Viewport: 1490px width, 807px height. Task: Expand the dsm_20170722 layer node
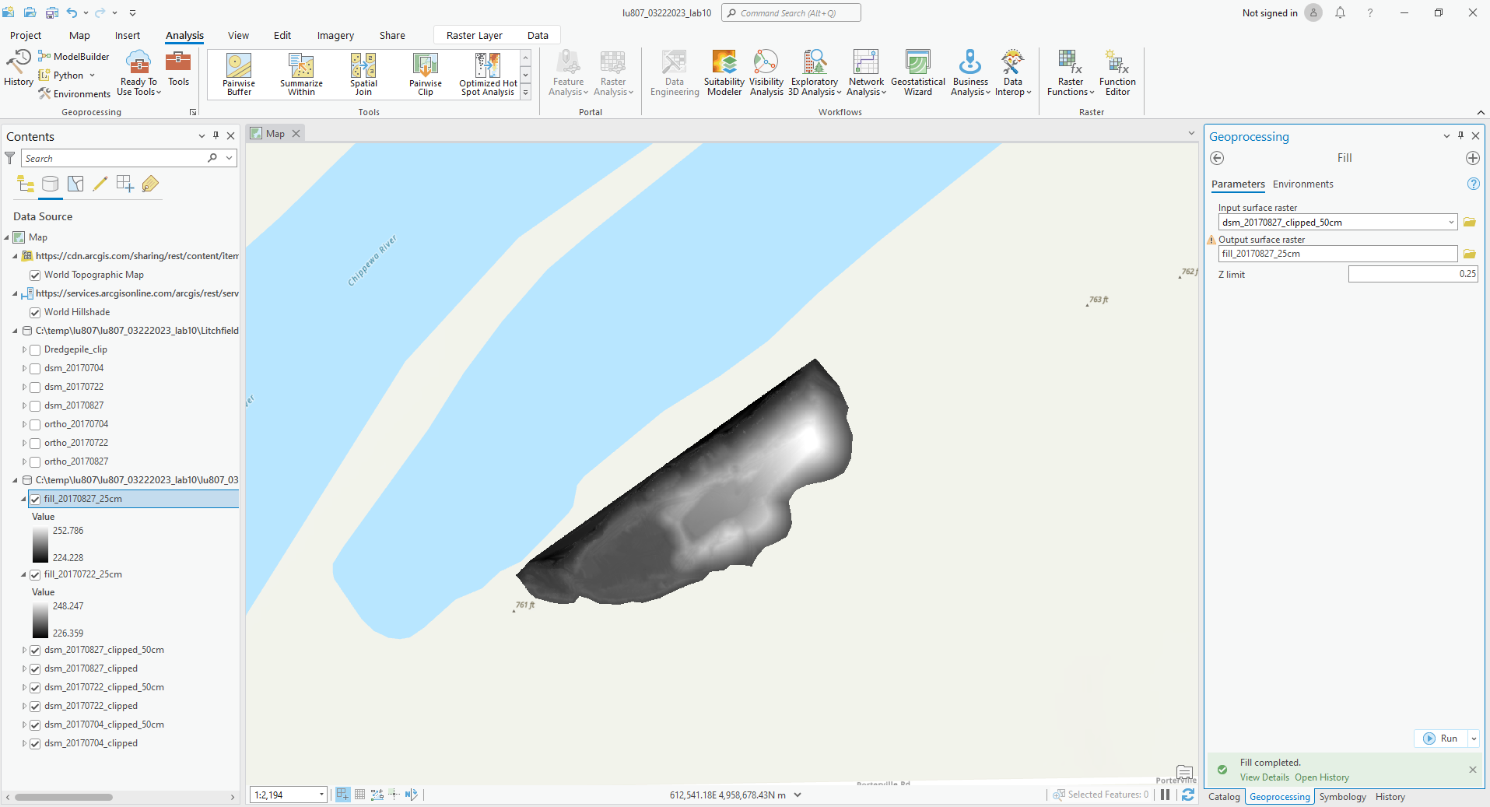(24, 388)
